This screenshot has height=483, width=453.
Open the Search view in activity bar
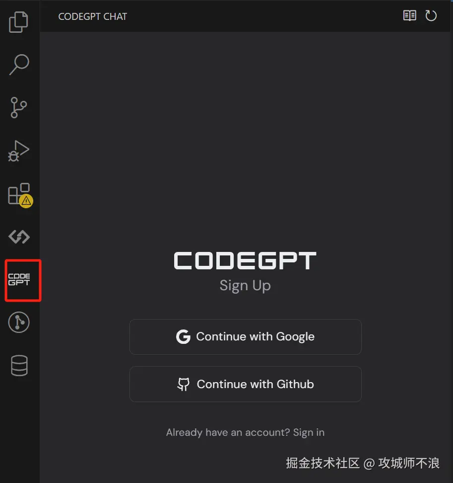19,65
